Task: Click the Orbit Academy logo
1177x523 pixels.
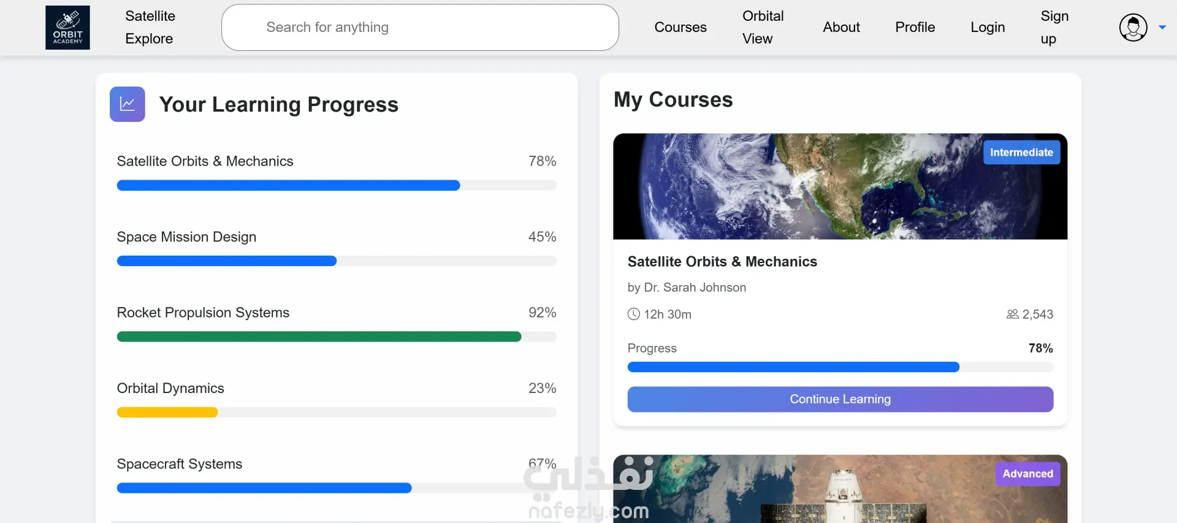Action: pos(67,28)
